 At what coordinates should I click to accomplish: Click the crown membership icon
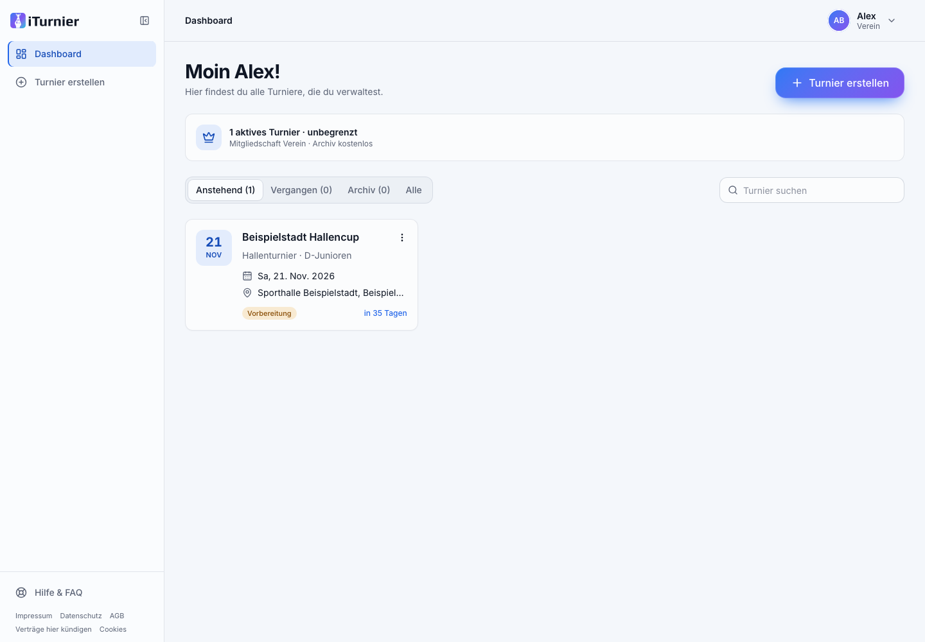tap(209, 137)
